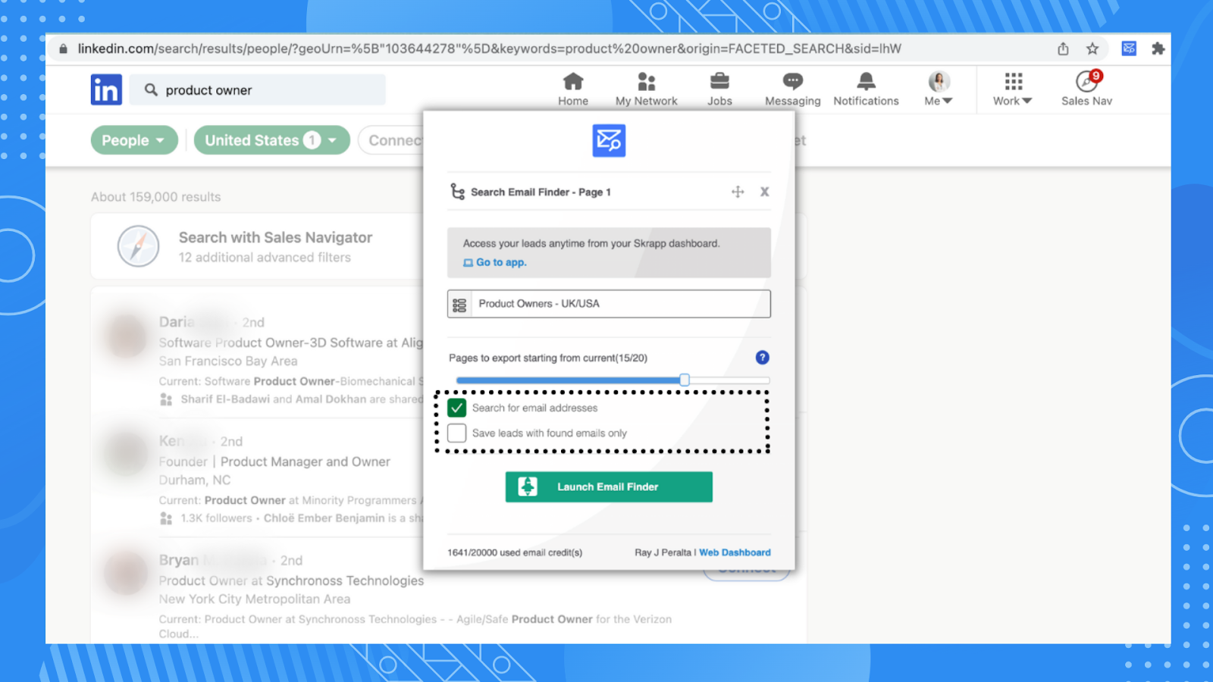This screenshot has height=682, width=1213.
Task: Open the browser extensions puzzle icon
Action: point(1158,48)
